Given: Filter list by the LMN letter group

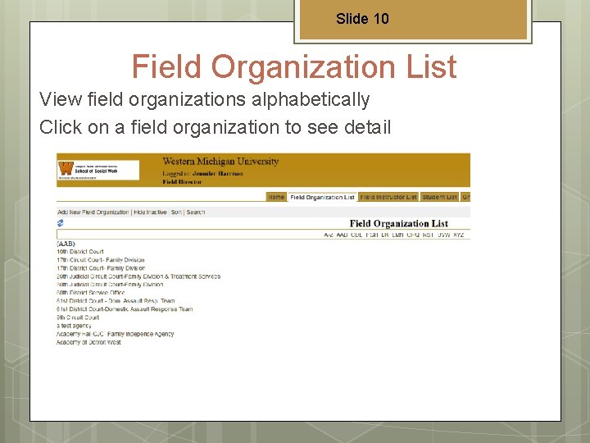Looking at the screenshot, I should (x=397, y=235).
